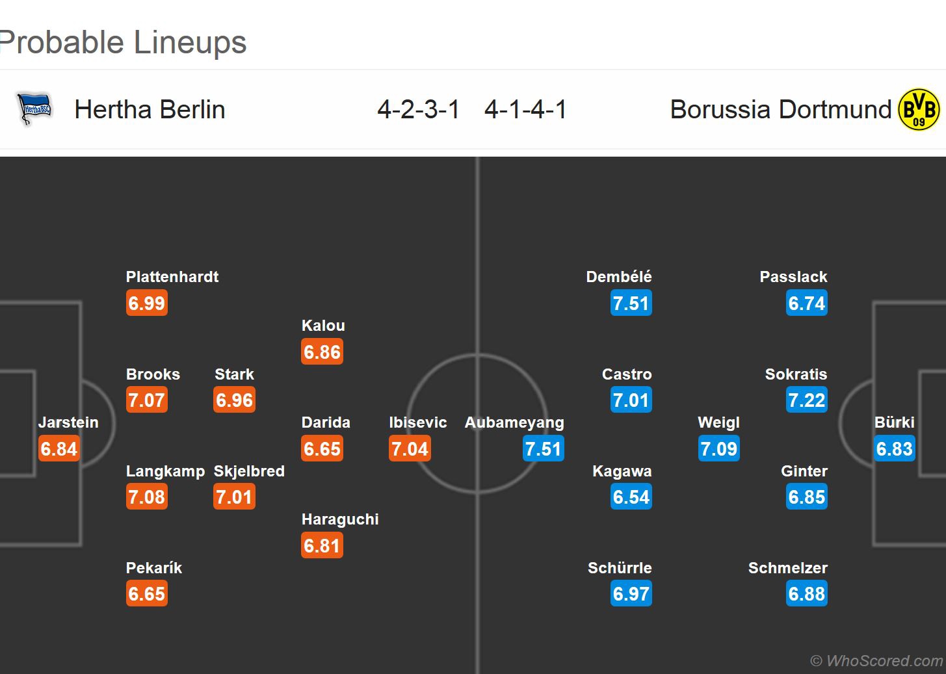
Task: Click the 4-1-4-1 formation label
Action: 525,109
